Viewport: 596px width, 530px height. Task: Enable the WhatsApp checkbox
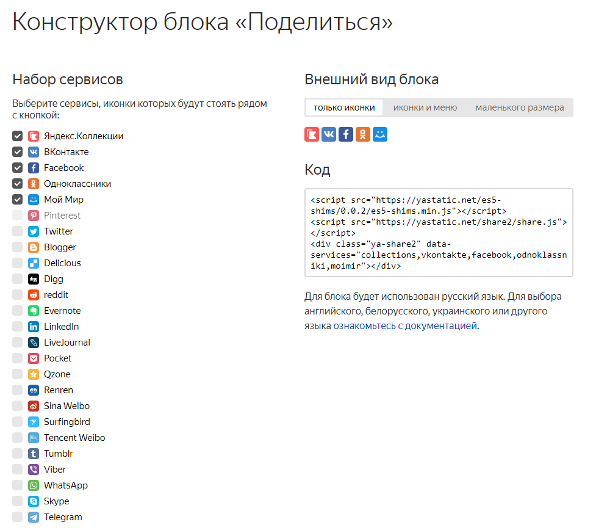(x=18, y=485)
